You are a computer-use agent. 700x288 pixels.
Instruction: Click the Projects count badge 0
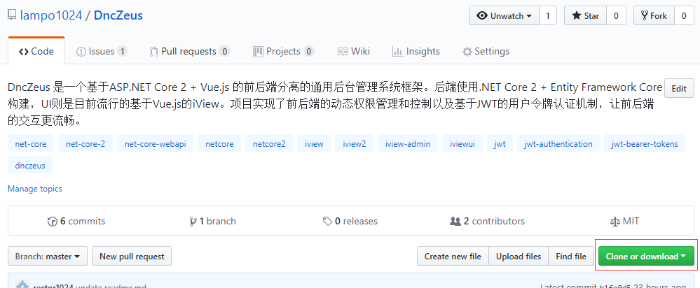309,52
